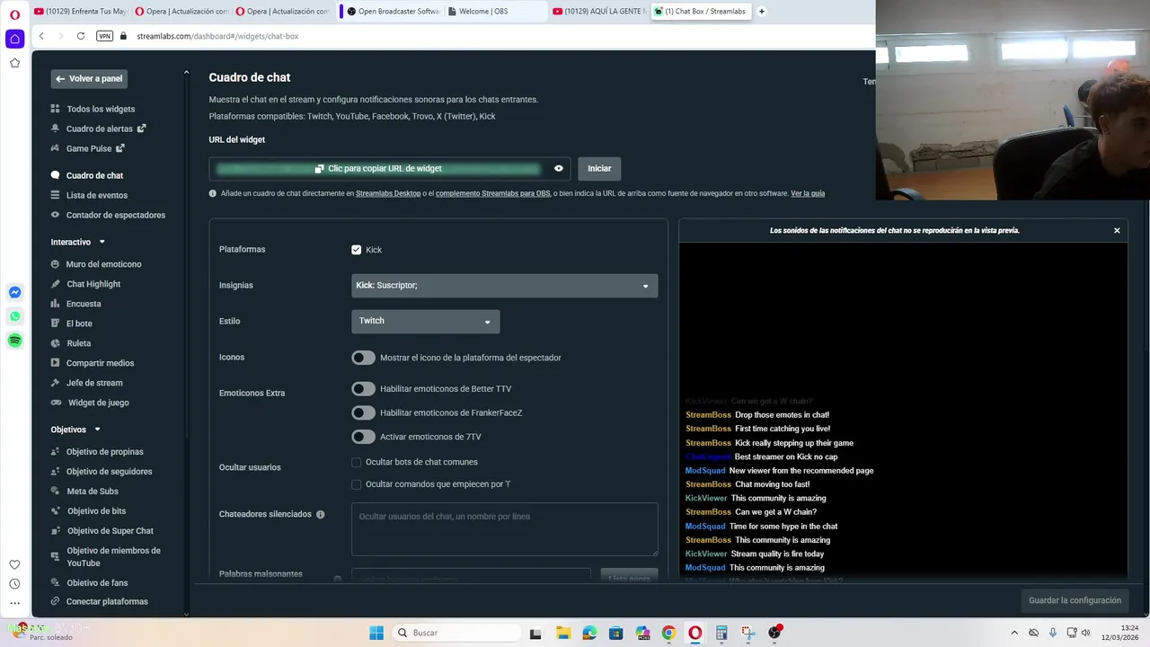This screenshot has width=1150, height=647.
Task: Open Microsoft Store from taskbar
Action: 615,633
